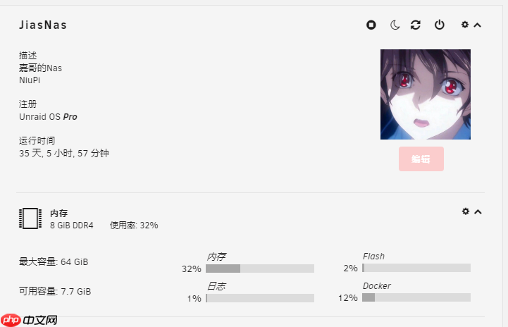Click the 使用率: 32% usage label
Viewport: 508px width, 327px height.
[x=134, y=226]
